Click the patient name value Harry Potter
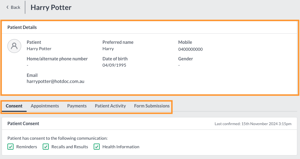 [x=39, y=49]
